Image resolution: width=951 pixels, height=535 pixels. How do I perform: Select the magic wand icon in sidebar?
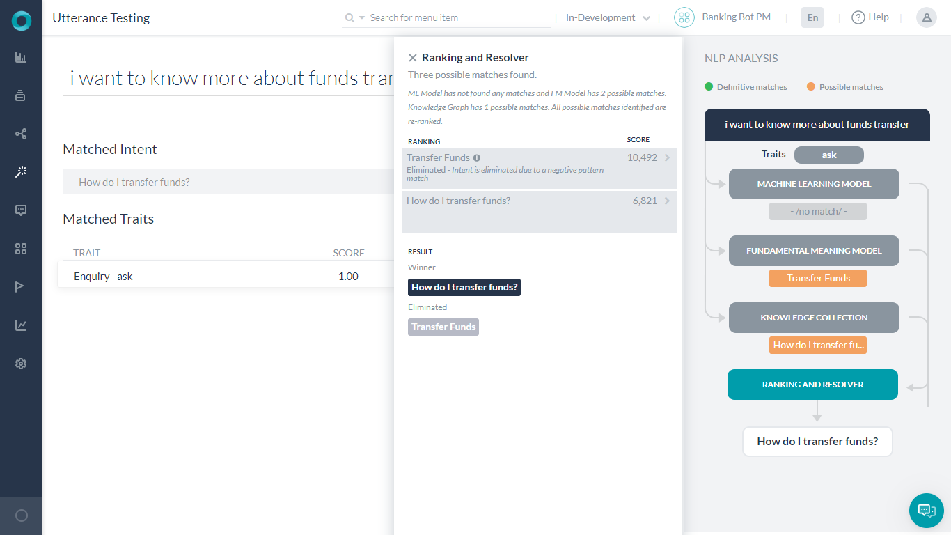tap(21, 172)
